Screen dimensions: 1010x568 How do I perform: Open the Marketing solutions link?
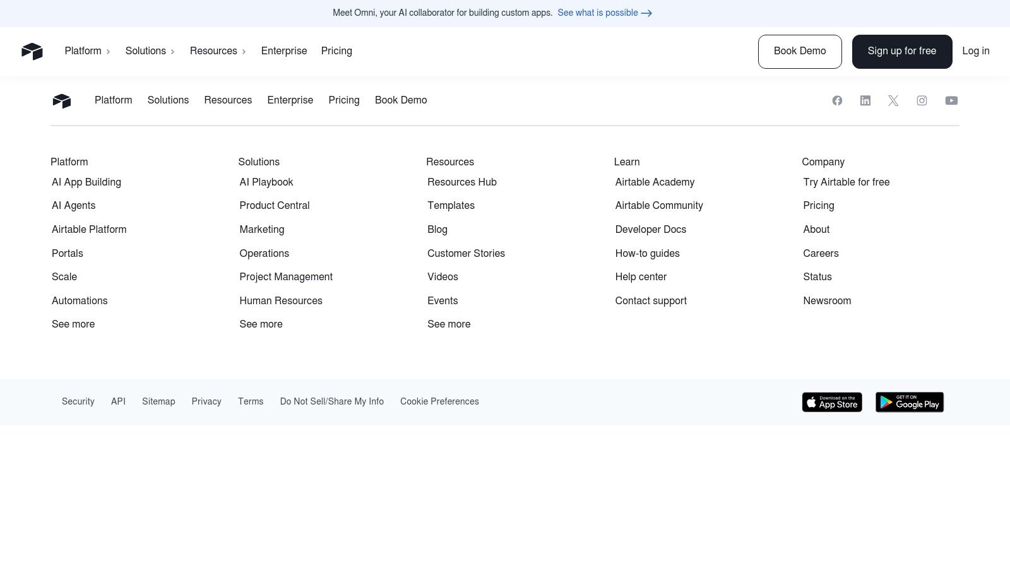pyautogui.click(x=262, y=230)
